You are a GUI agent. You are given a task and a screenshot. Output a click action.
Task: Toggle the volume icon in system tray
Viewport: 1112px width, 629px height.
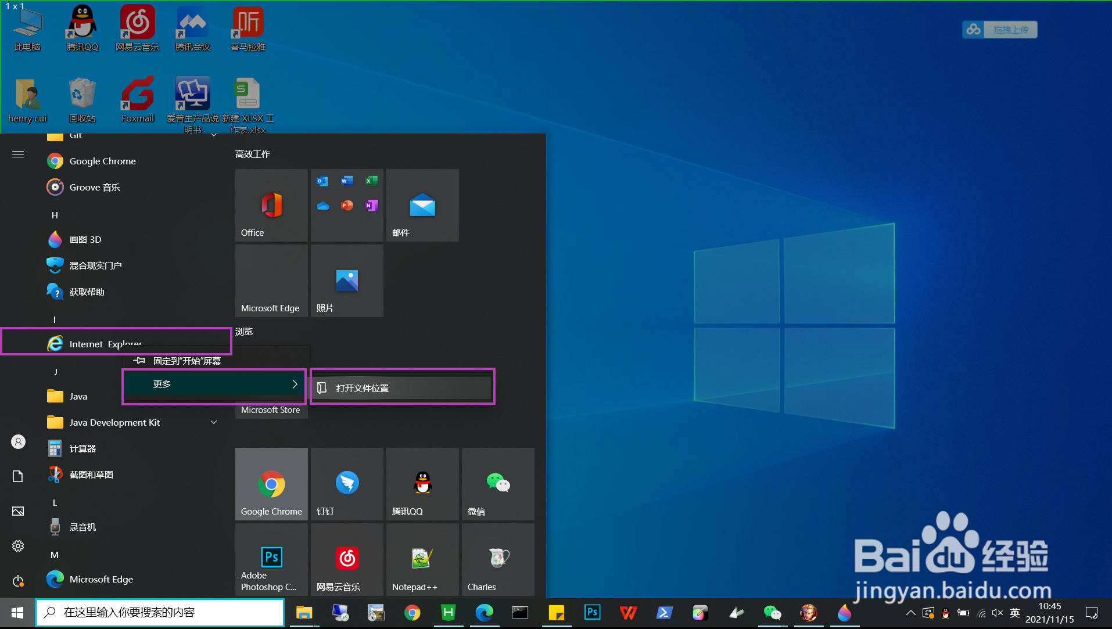[x=997, y=613]
